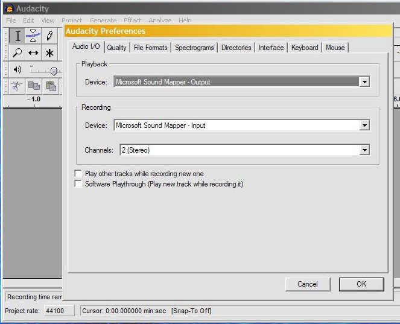
Task: Enable Play other tracks while recording
Action: (x=78, y=174)
